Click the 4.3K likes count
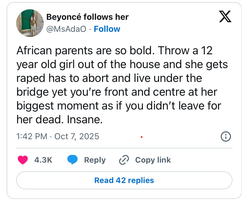Image resolution: width=248 pixels, height=204 pixels. (x=43, y=160)
